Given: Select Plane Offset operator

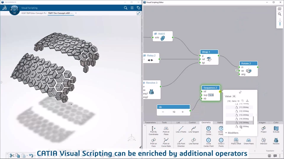Looking at the screenshot, I should (x=236, y=141).
